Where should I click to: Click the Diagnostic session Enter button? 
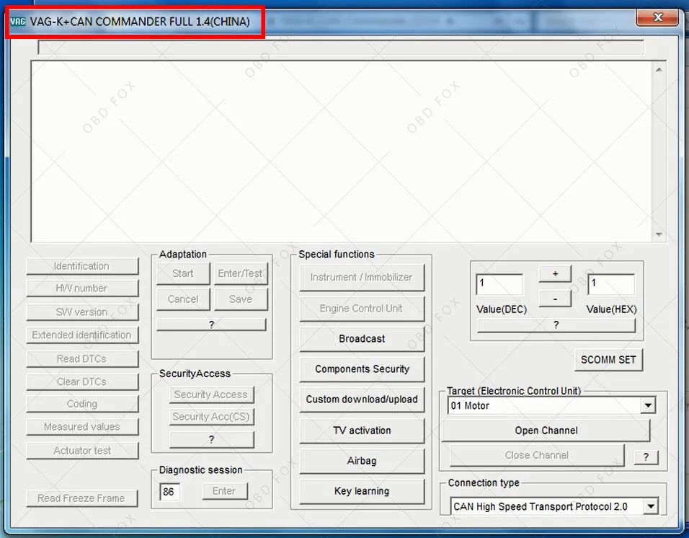pos(225,491)
